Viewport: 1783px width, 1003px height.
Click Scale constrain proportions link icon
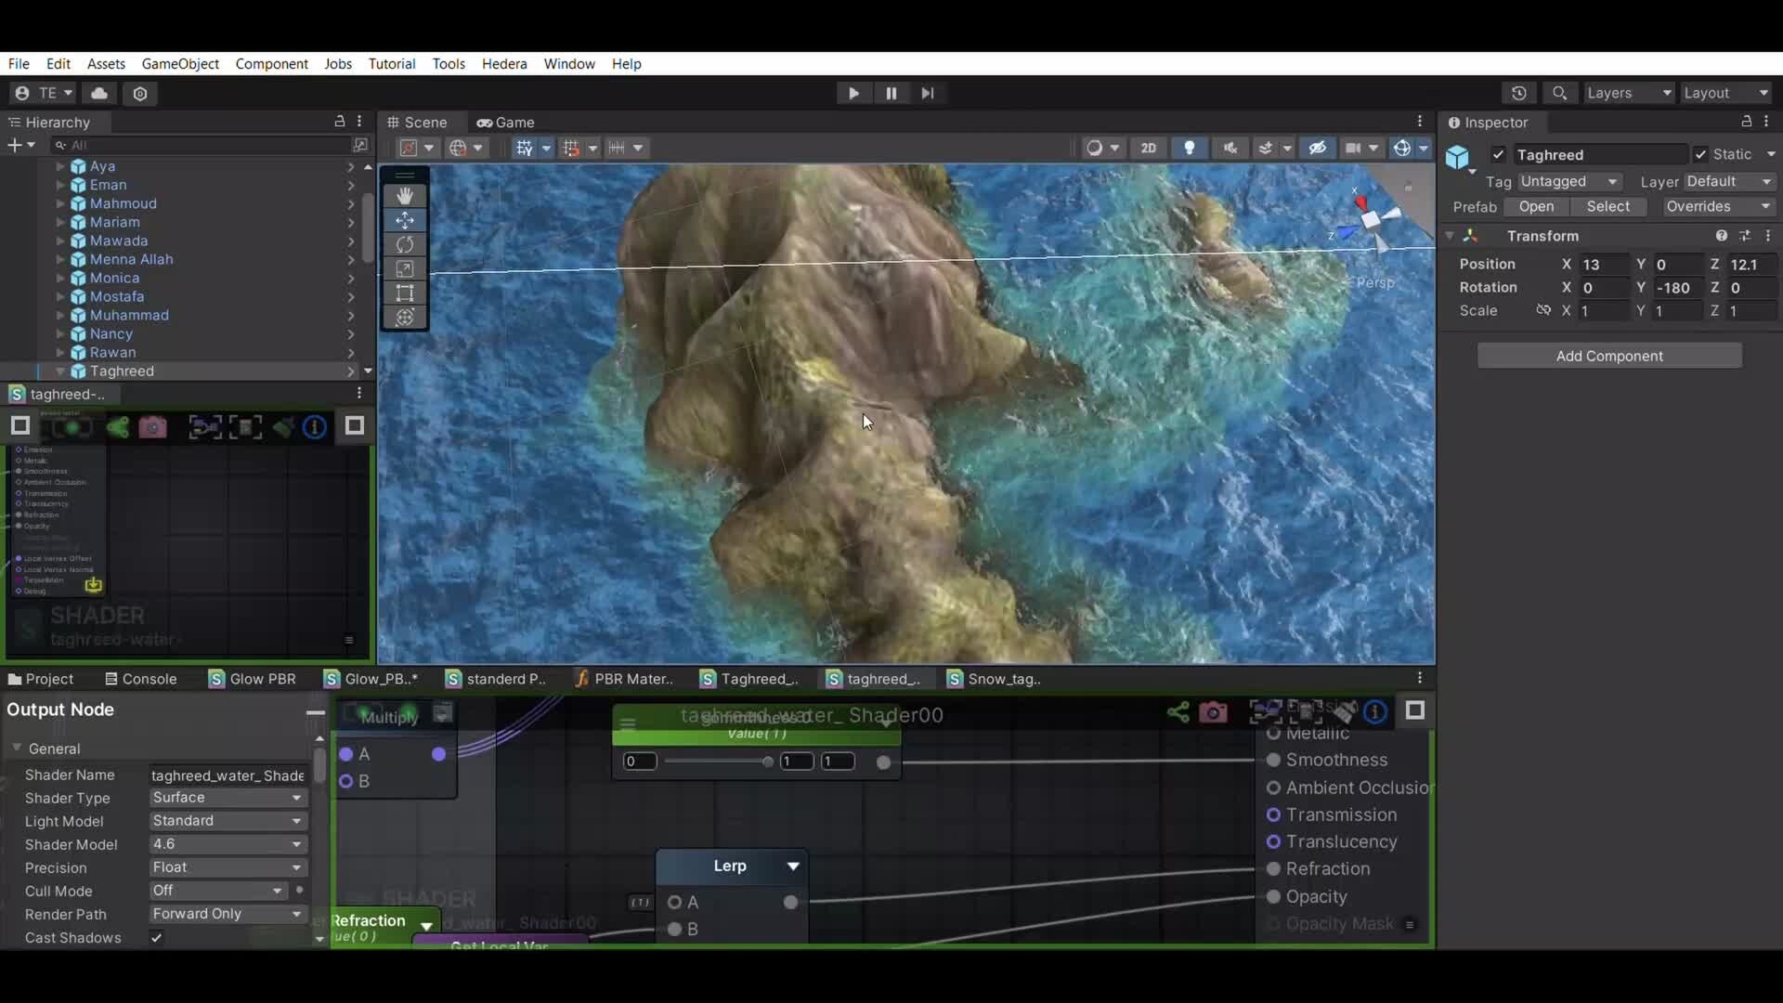[1542, 310]
